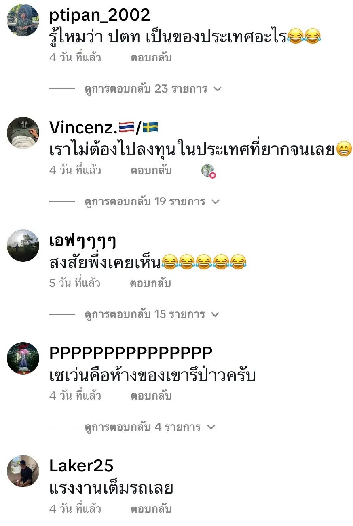View Laker25's profile photo
This screenshot has height=526, width=353.
tap(23, 471)
